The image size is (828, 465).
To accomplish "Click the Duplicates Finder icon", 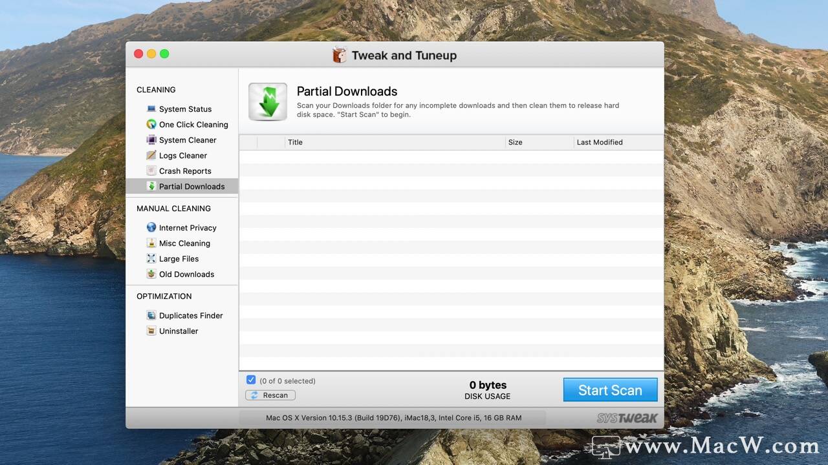I will [x=151, y=316].
